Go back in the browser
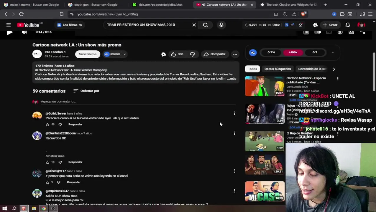 point(6,14)
